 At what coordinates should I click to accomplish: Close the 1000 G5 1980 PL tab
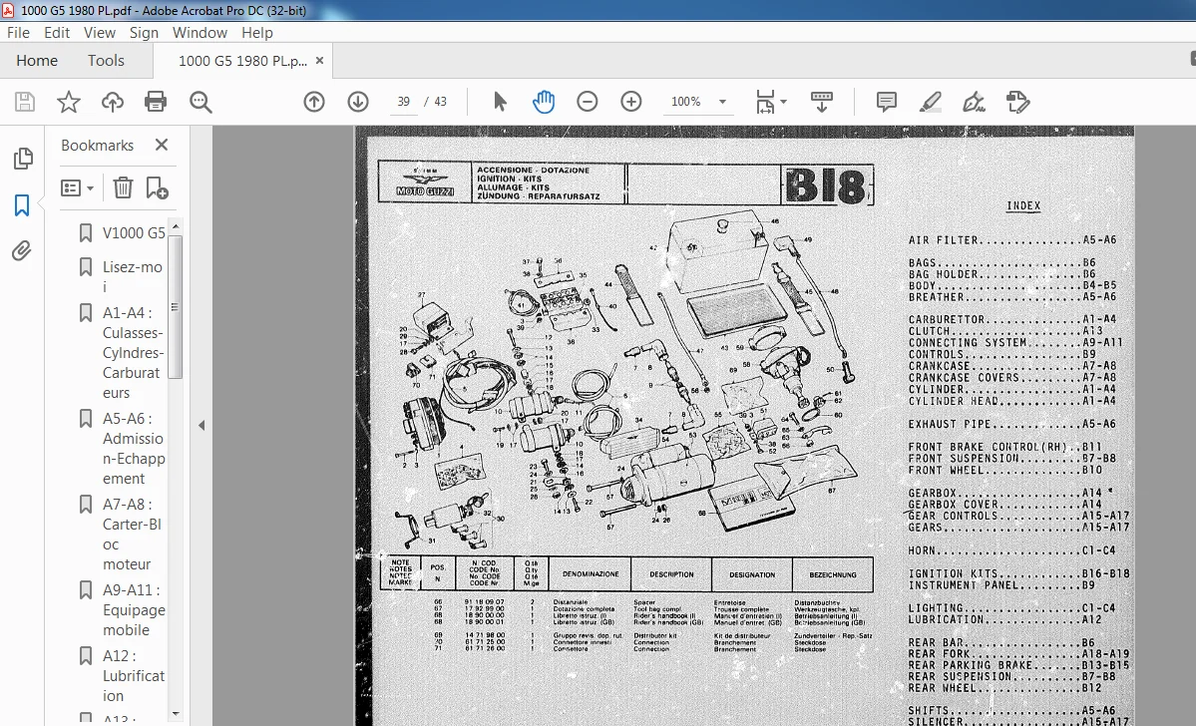point(319,60)
